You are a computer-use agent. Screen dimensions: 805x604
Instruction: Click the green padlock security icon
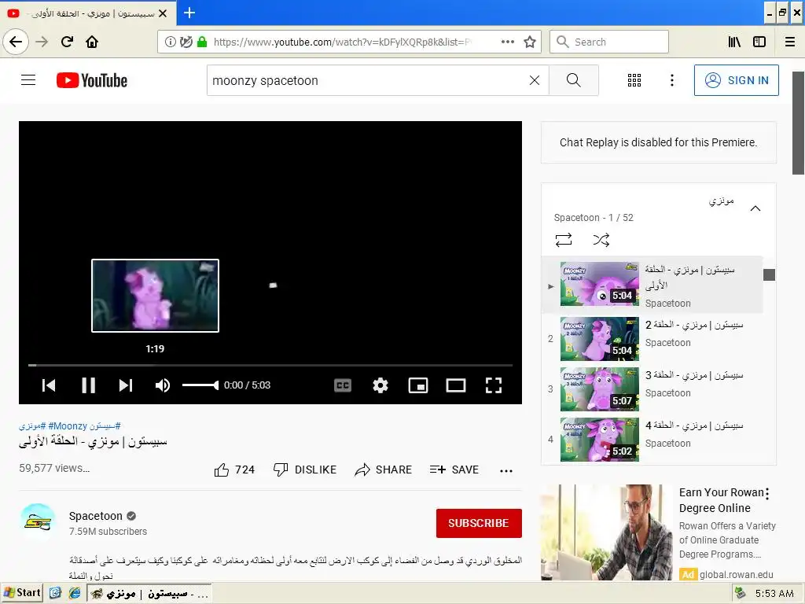coord(202,42)
